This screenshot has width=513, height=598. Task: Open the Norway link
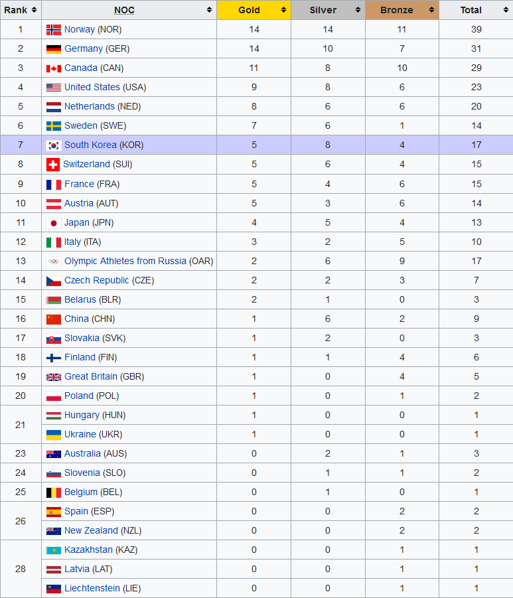click(80, 29)
